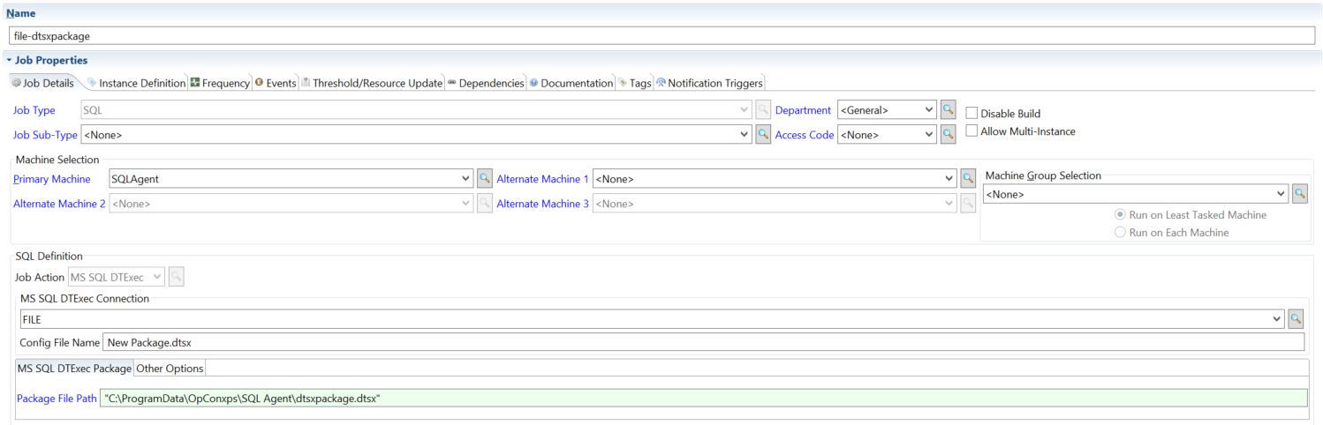1323x425 pixels.
Task: Click the Alternate Machine 3 link label
Action: [543, 204]
